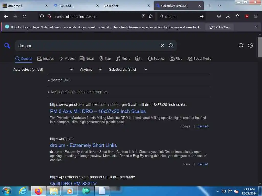Click the priesttools.com result URL

pyautogui.click(x=92, y=177)
